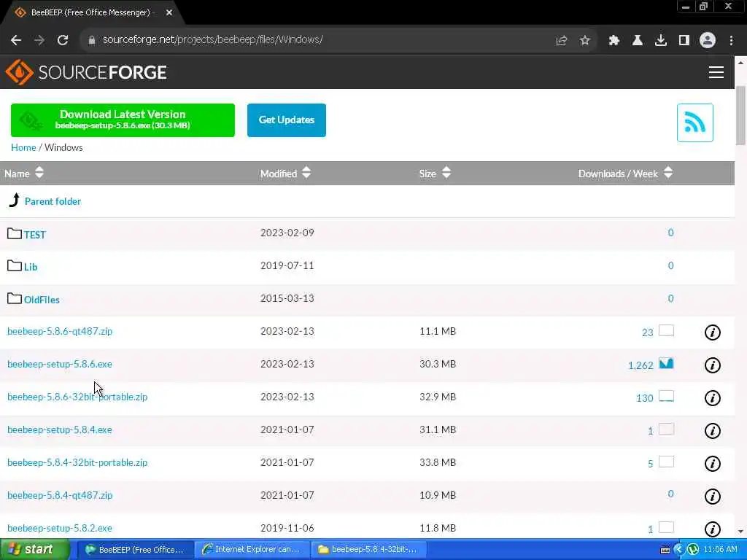This screenshot has height=560, width=747.
Task: Expand hidden system tray icons arrow
Action: pos(679,550)
